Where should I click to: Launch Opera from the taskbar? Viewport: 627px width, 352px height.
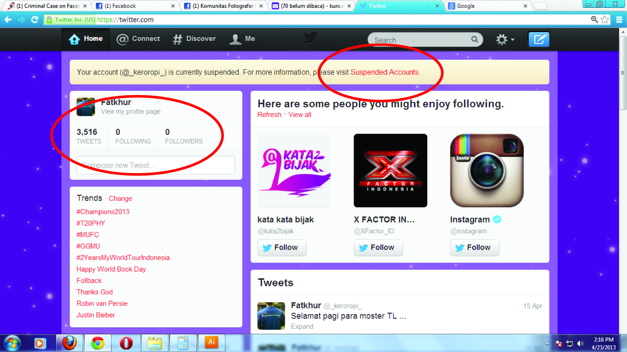(x=126, y=343)
